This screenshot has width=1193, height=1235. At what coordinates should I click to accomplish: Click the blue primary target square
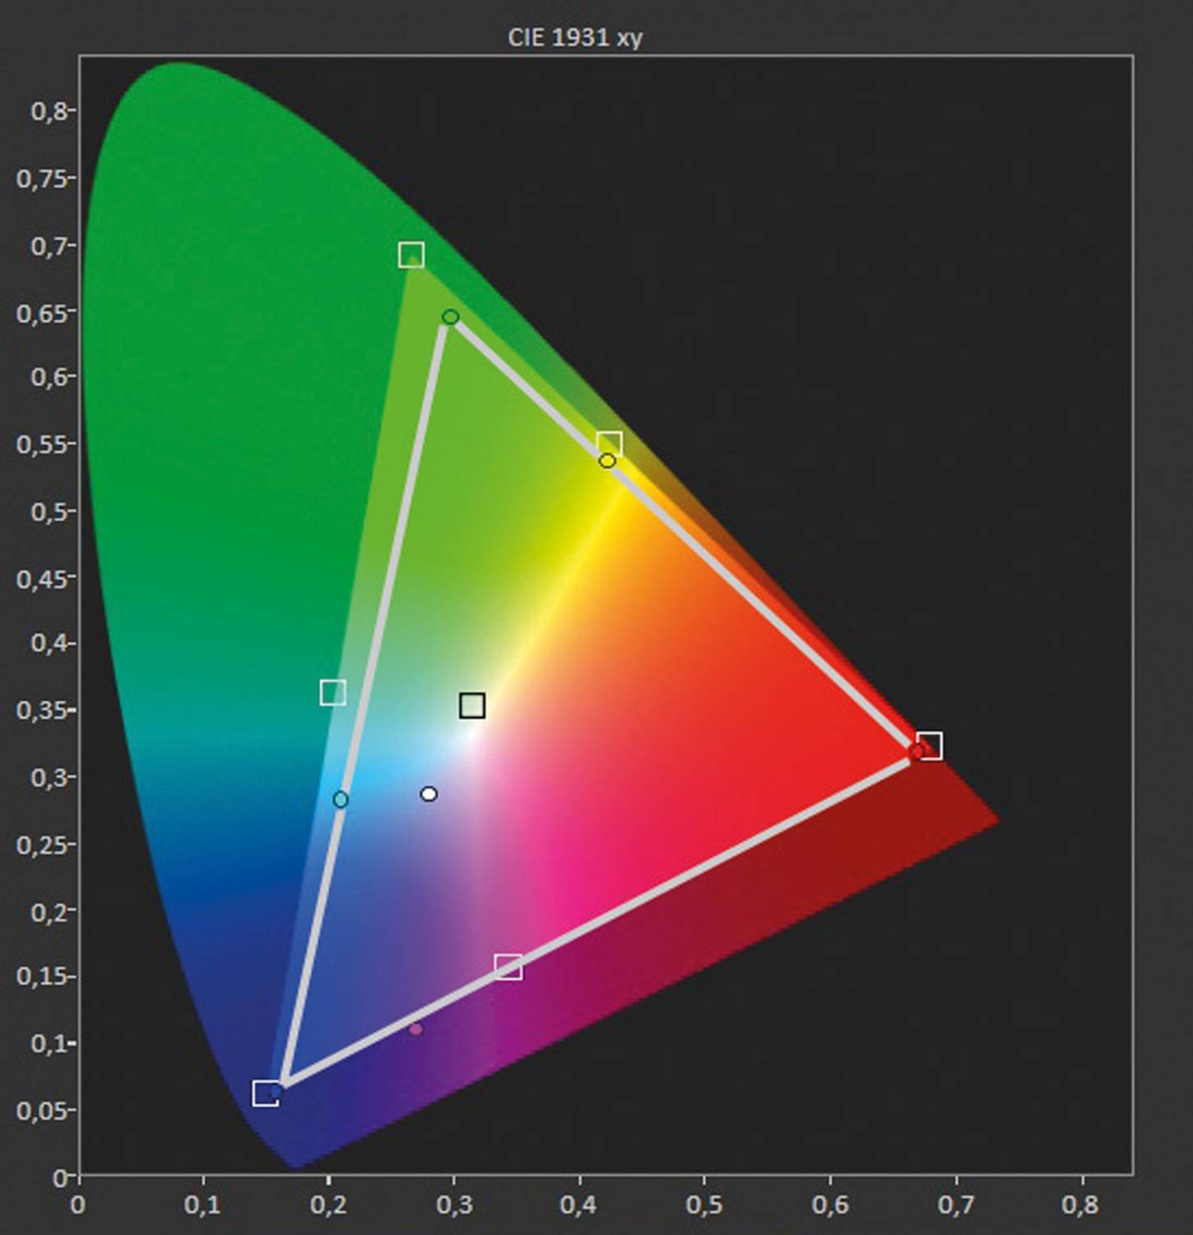(266, 1093)
